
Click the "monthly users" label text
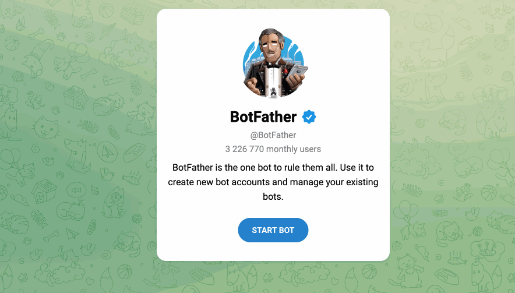[295, 149]
